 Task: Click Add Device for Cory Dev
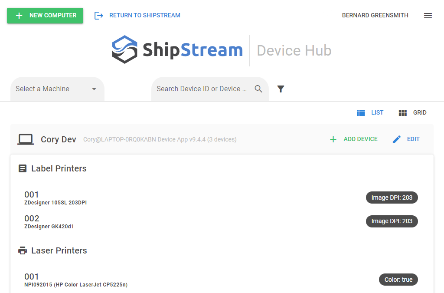tap(353, 139)
